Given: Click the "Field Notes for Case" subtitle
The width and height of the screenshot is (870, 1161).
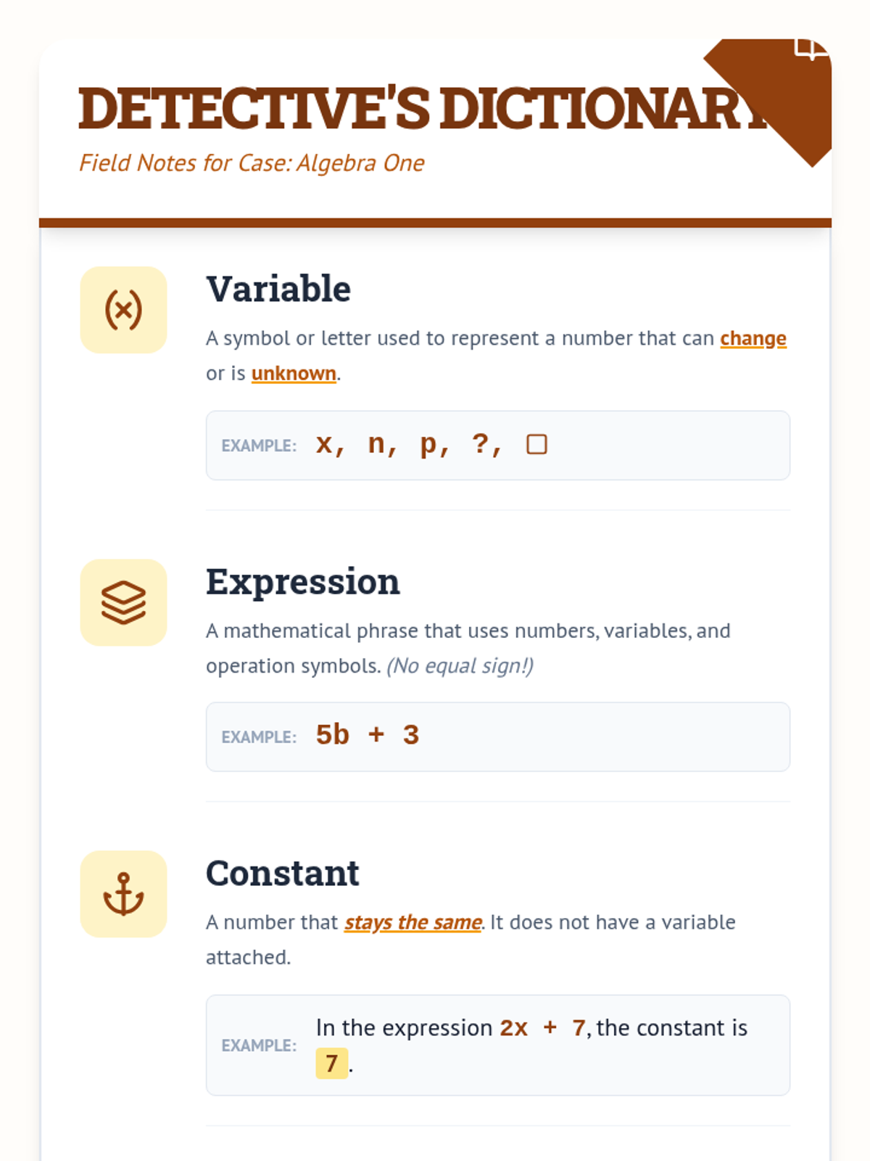Looking at the screenshot, I should [252, 163].
